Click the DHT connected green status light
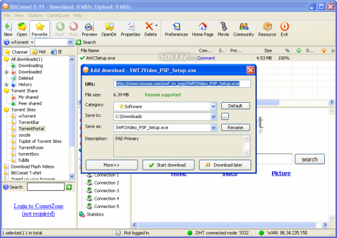Image resolution: width=337 pixels, height=238 pixels. (x=190, y=233)
